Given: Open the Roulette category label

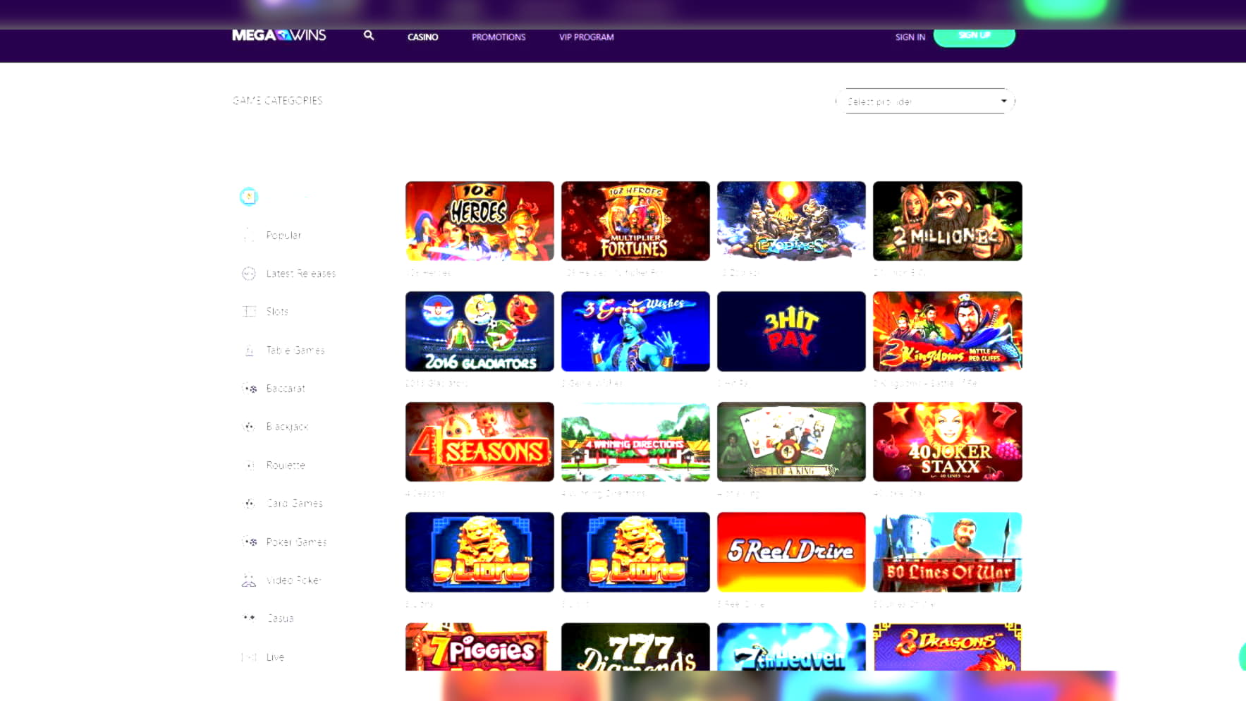Looking at the screenshot, I should [x=286, y=465].
